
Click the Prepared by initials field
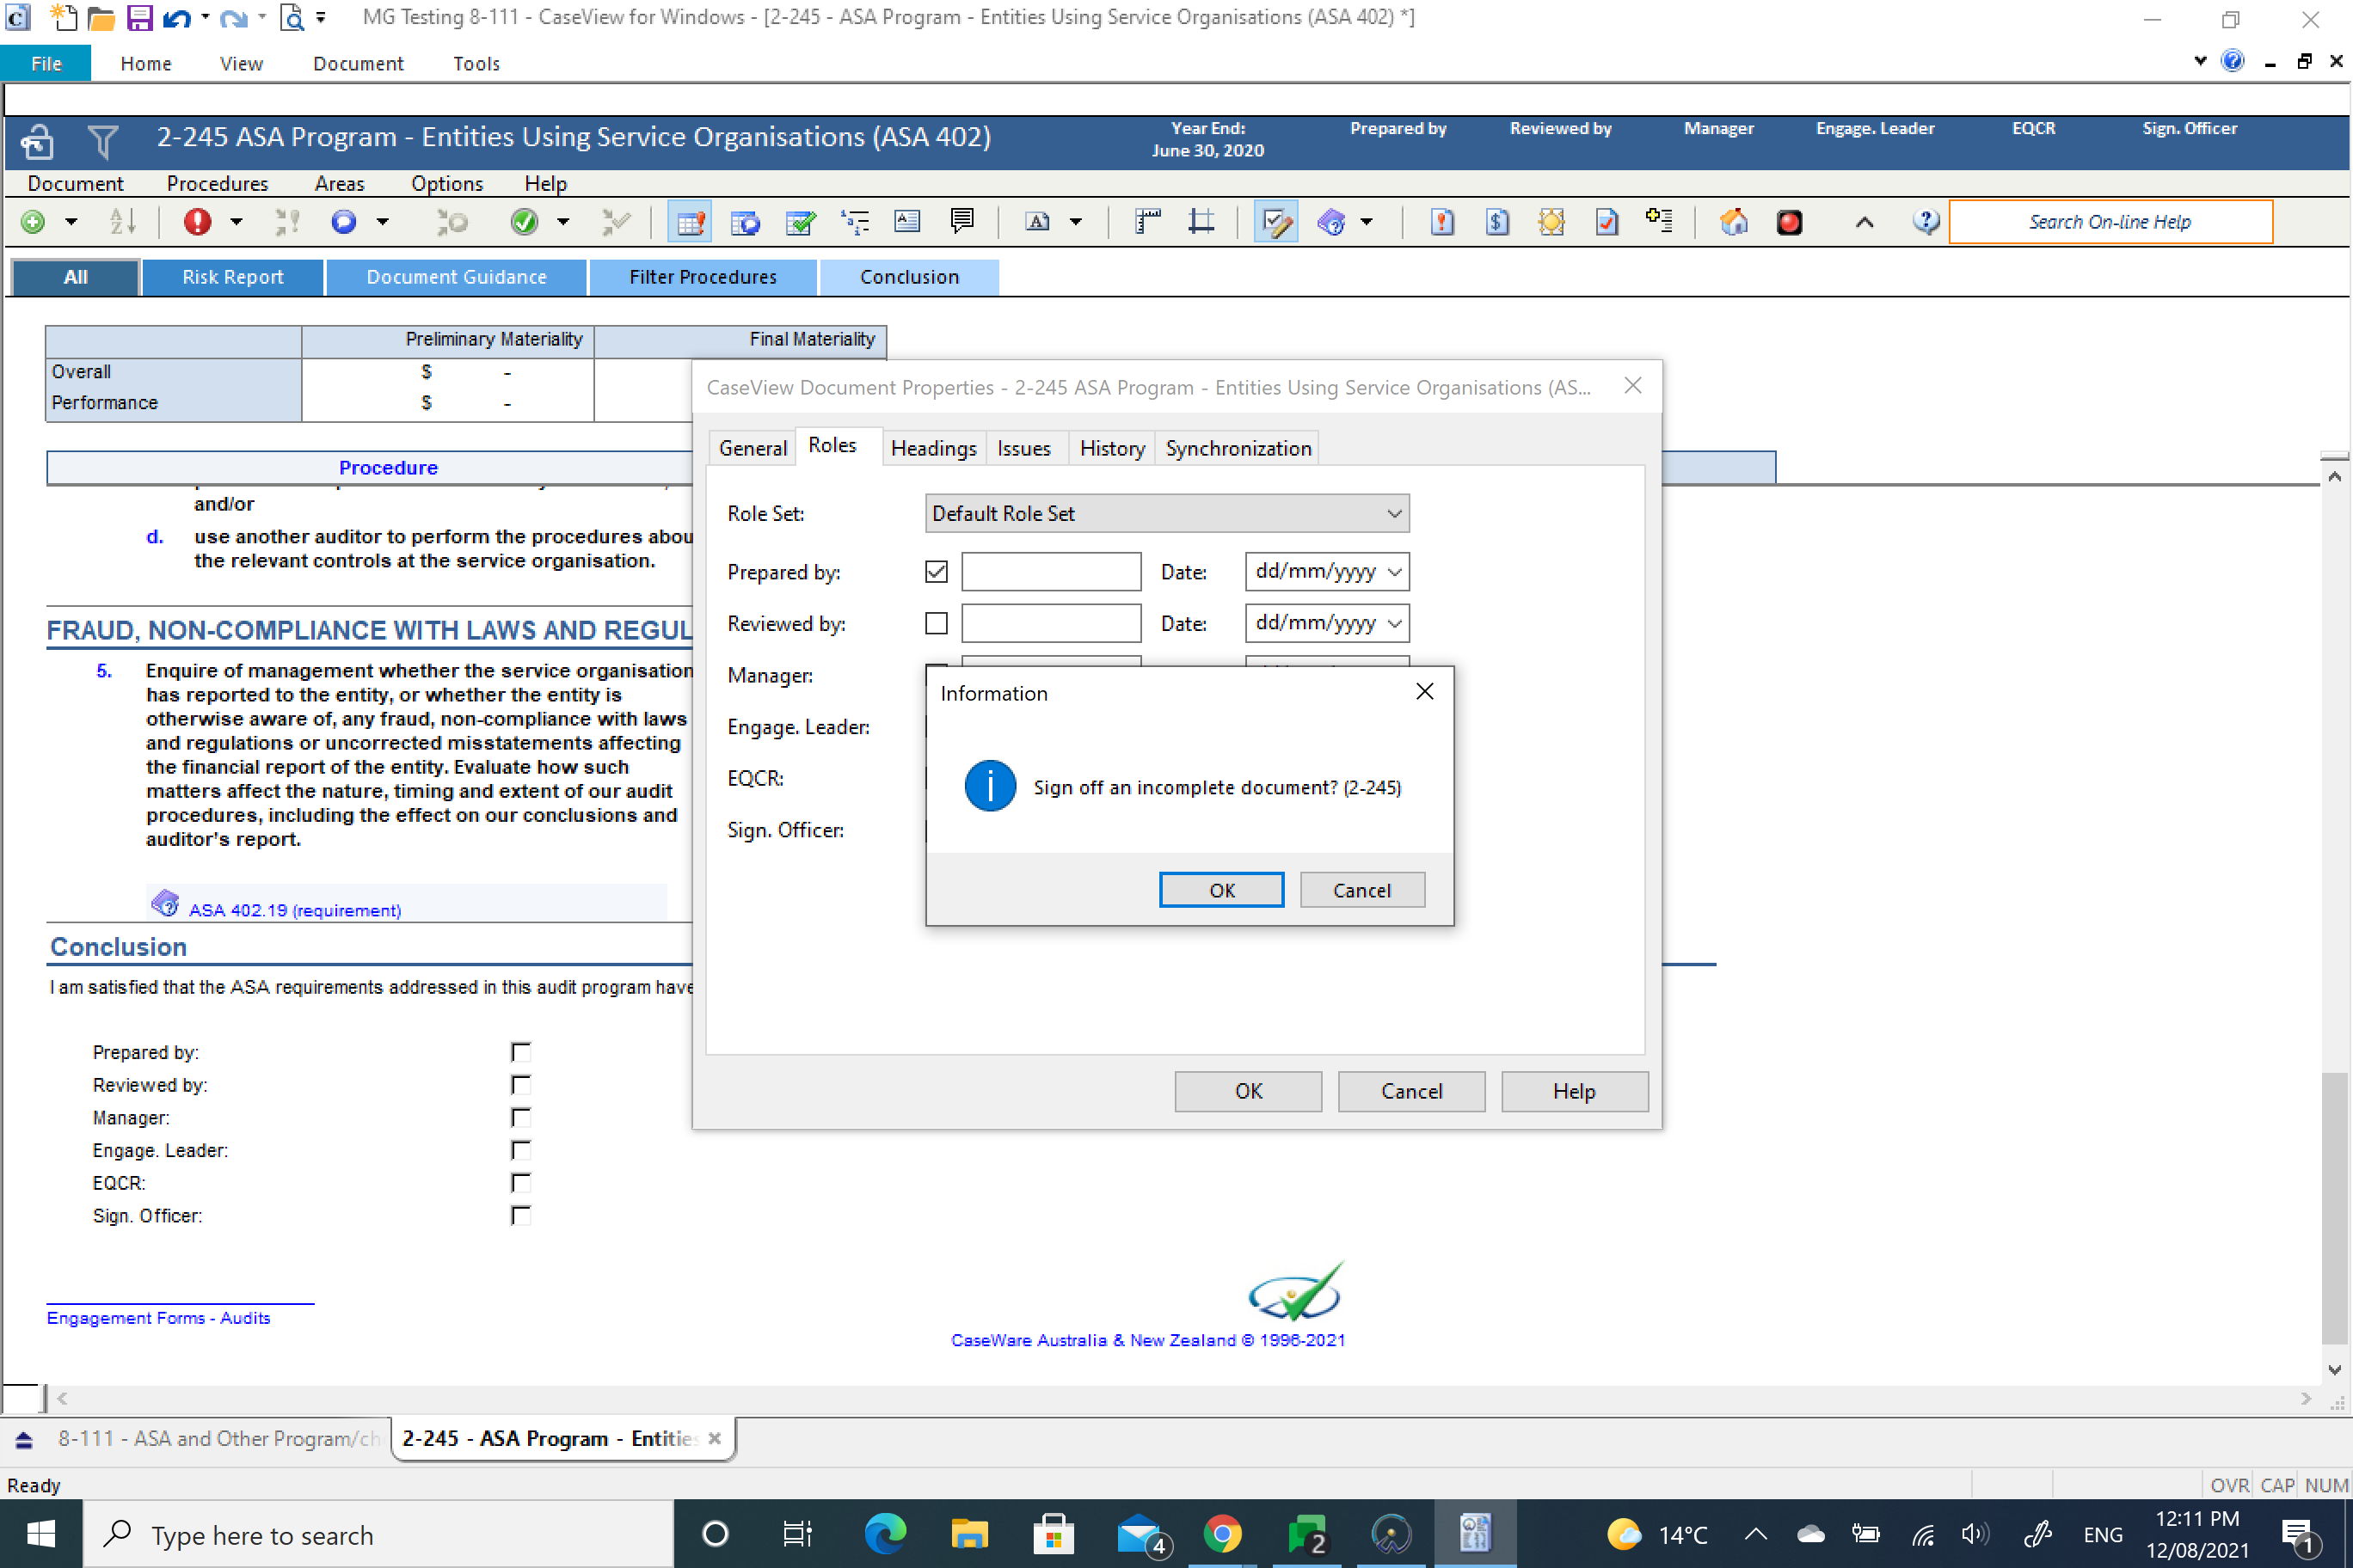1050,572
